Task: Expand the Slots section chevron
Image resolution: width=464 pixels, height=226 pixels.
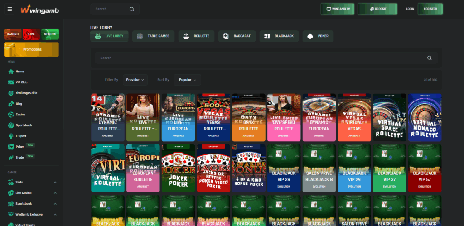Action: coord(55,182)
